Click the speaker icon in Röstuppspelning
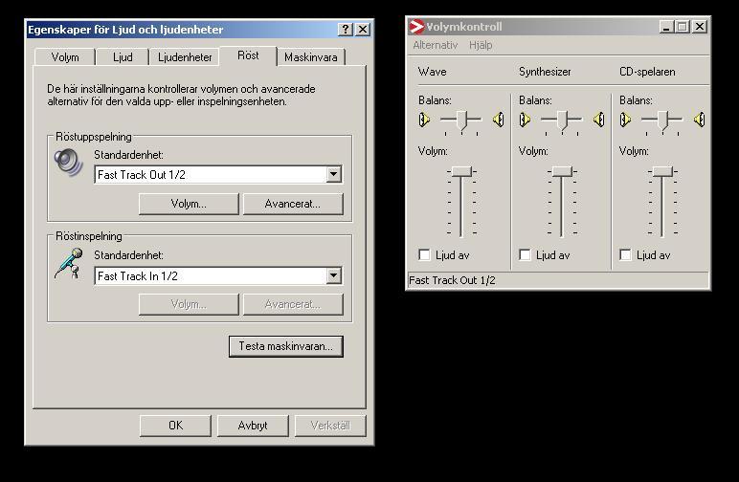This screenshot has width=739, height=482. click(68, 162)
